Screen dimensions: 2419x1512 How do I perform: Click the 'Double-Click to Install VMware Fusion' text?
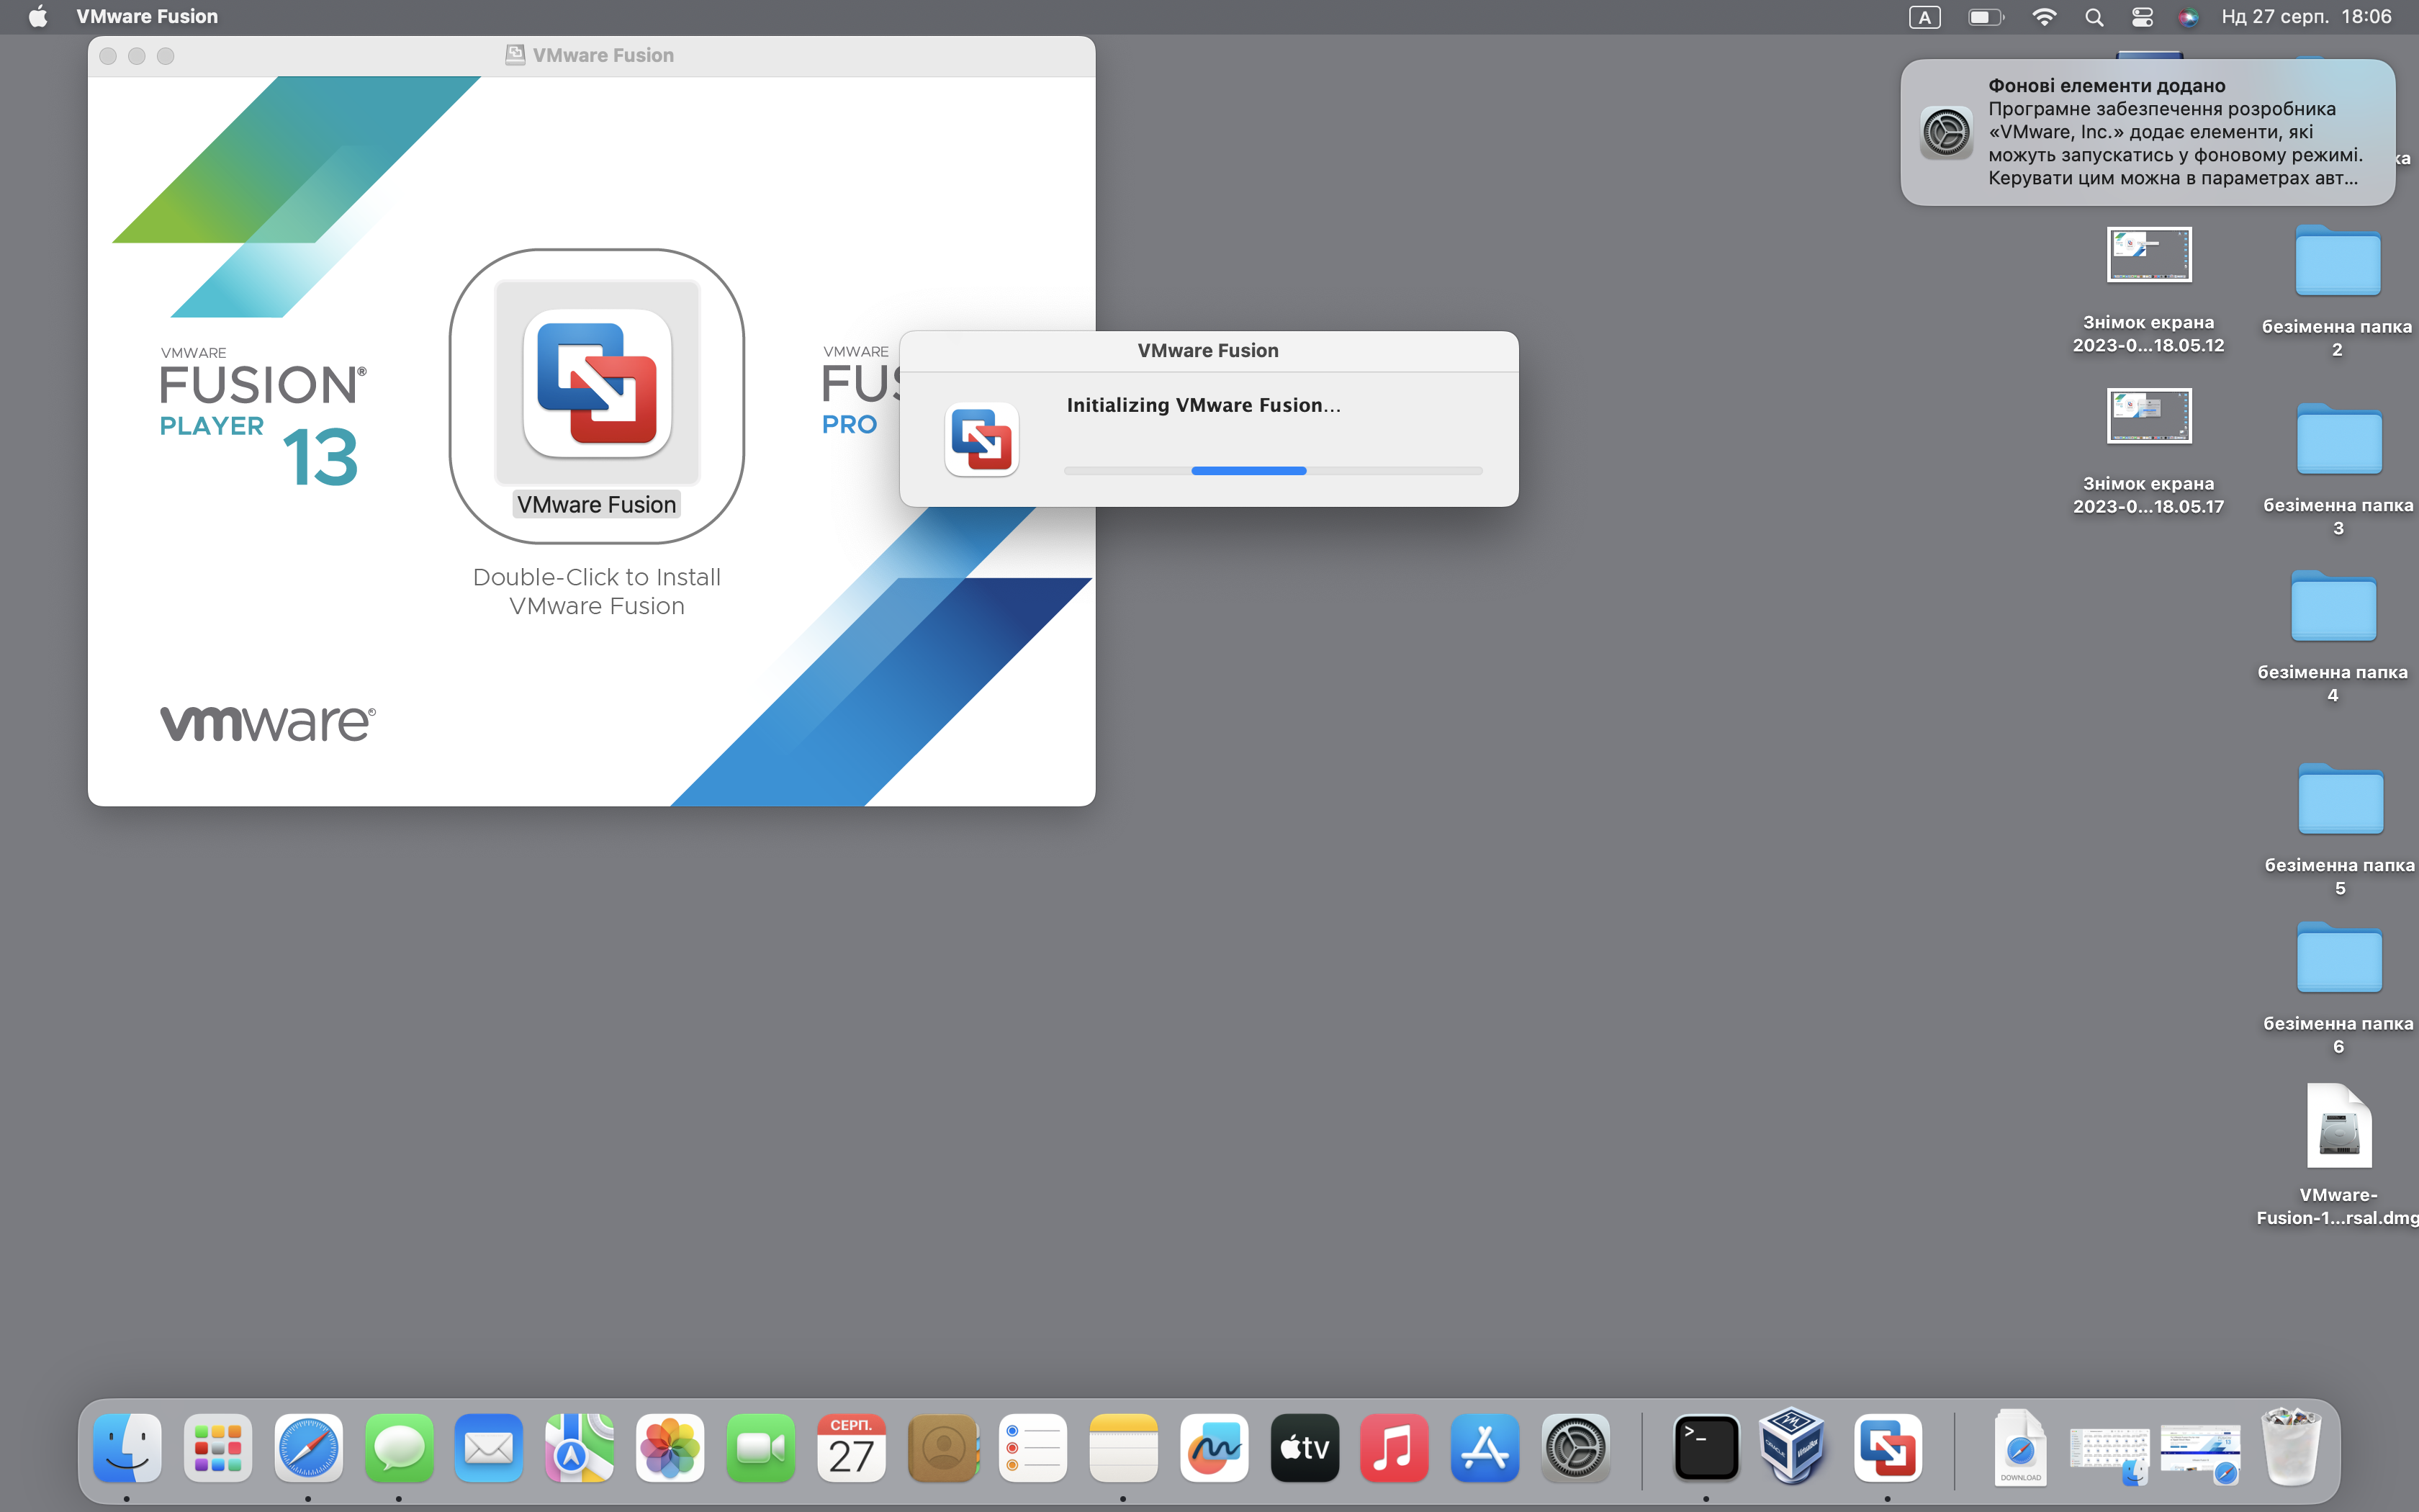coord(597,592)
